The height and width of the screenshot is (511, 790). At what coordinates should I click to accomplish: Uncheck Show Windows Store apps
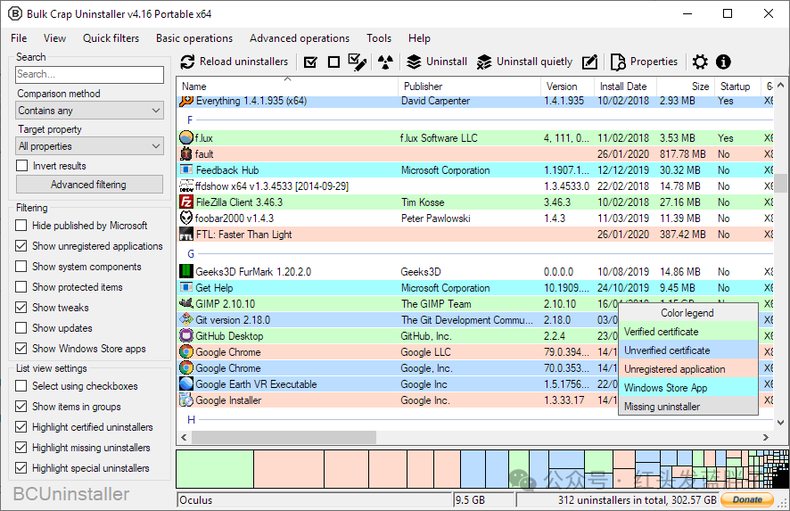point(21,348)
